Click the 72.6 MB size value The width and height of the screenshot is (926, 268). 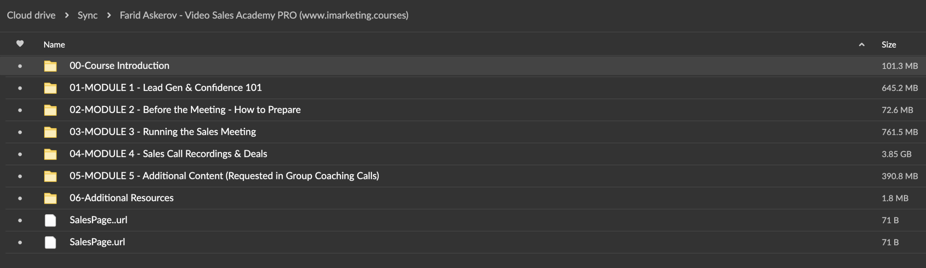(897, 110)
